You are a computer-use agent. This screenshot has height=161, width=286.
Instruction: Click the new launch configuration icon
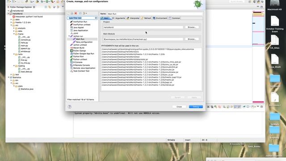pos(68,13)
